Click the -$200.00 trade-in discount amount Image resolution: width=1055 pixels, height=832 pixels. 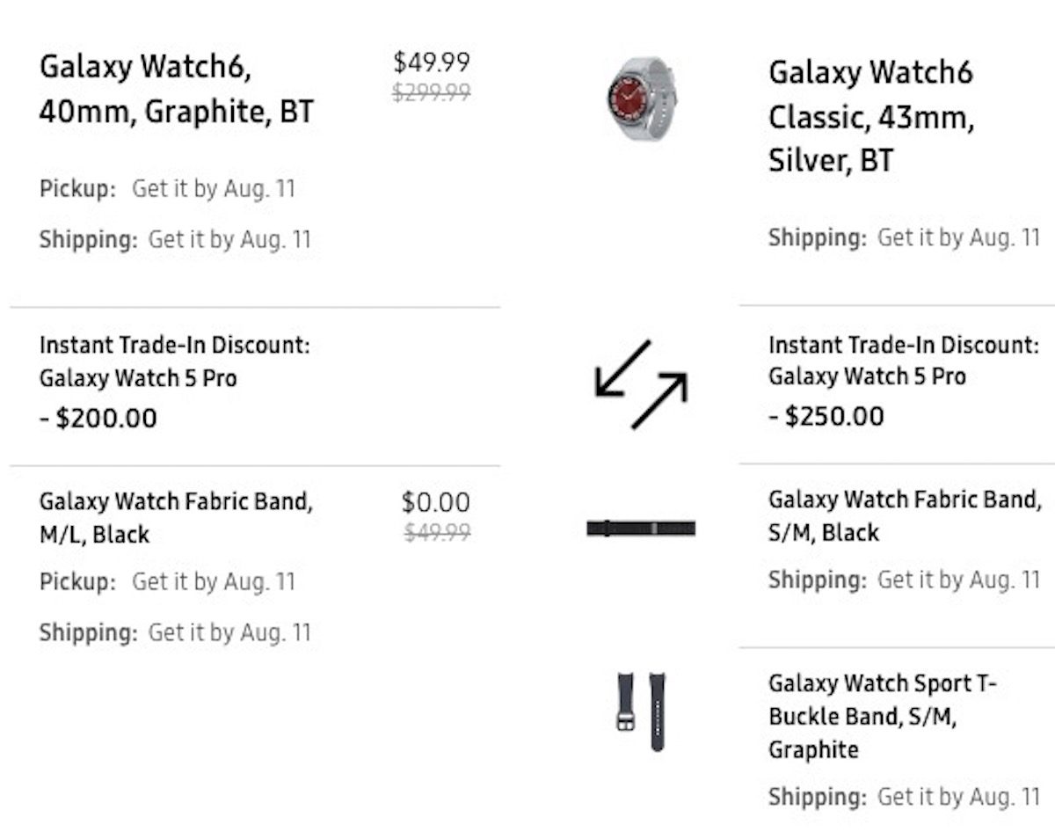coord(98,418)
